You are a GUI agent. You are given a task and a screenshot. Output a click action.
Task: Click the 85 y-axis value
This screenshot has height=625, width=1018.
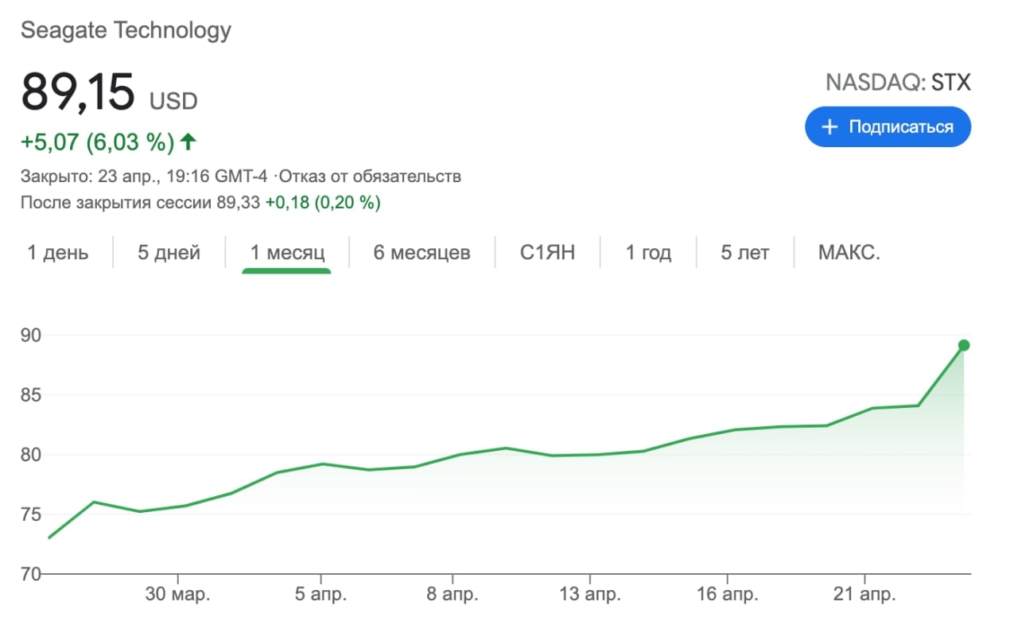pyautogui.click(x=31, y=395)
